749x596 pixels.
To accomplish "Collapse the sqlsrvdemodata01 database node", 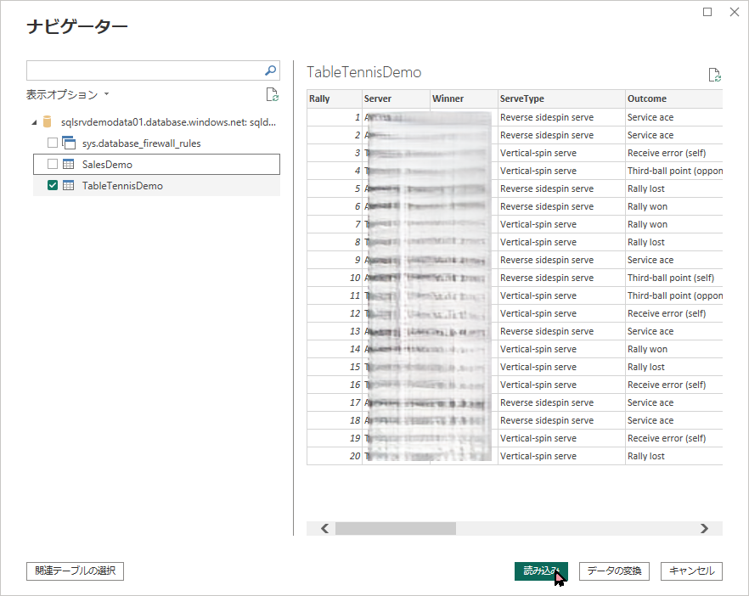I will [x=34, y=122].
